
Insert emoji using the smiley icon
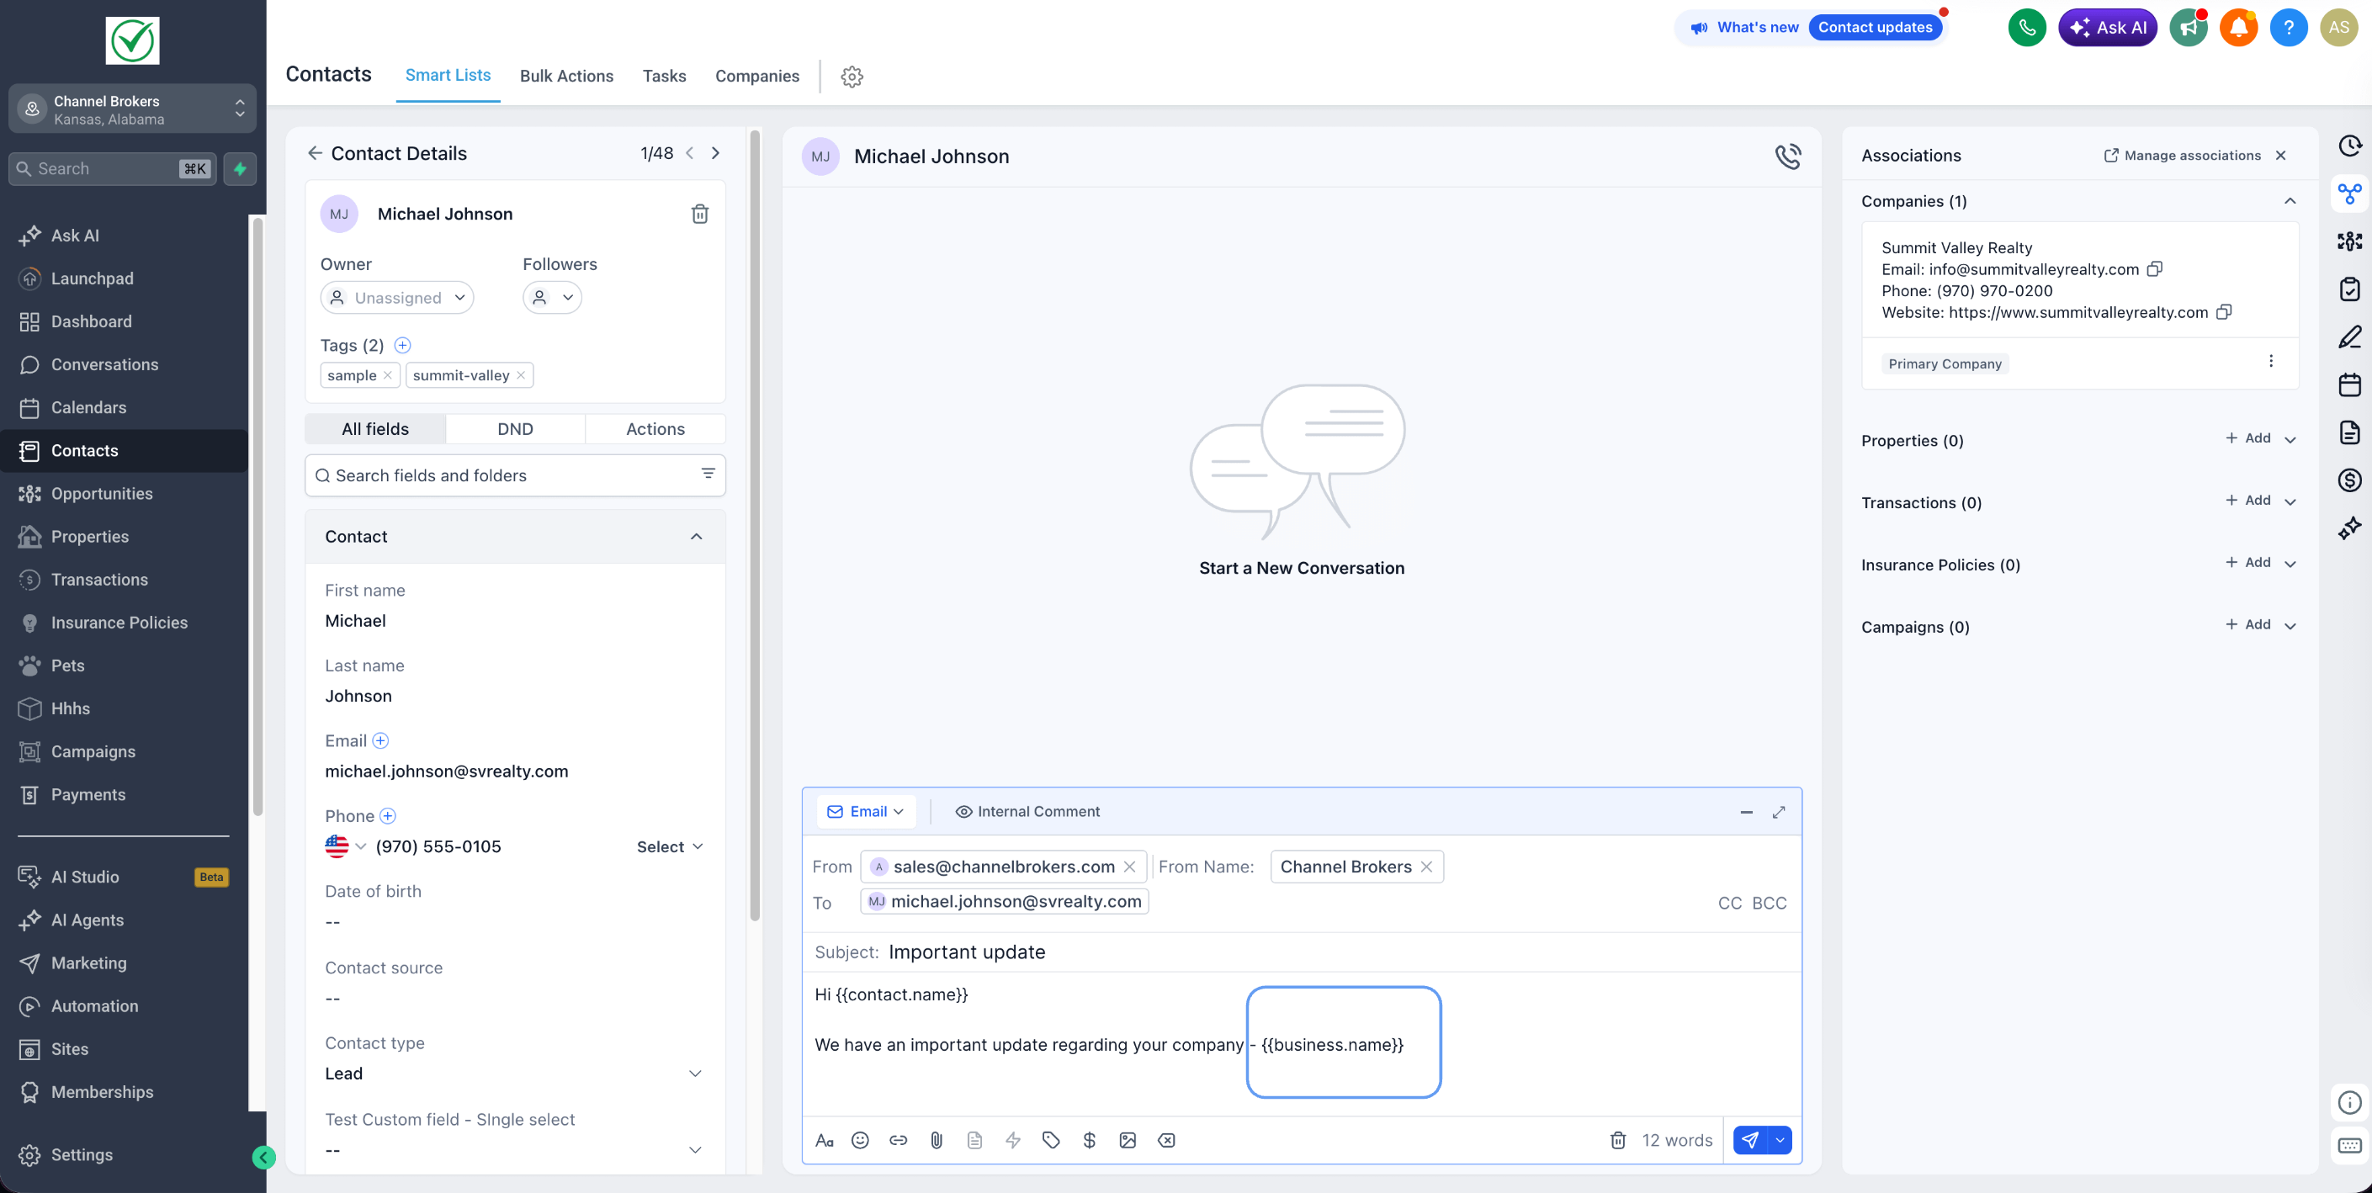tap(860, 1141)
